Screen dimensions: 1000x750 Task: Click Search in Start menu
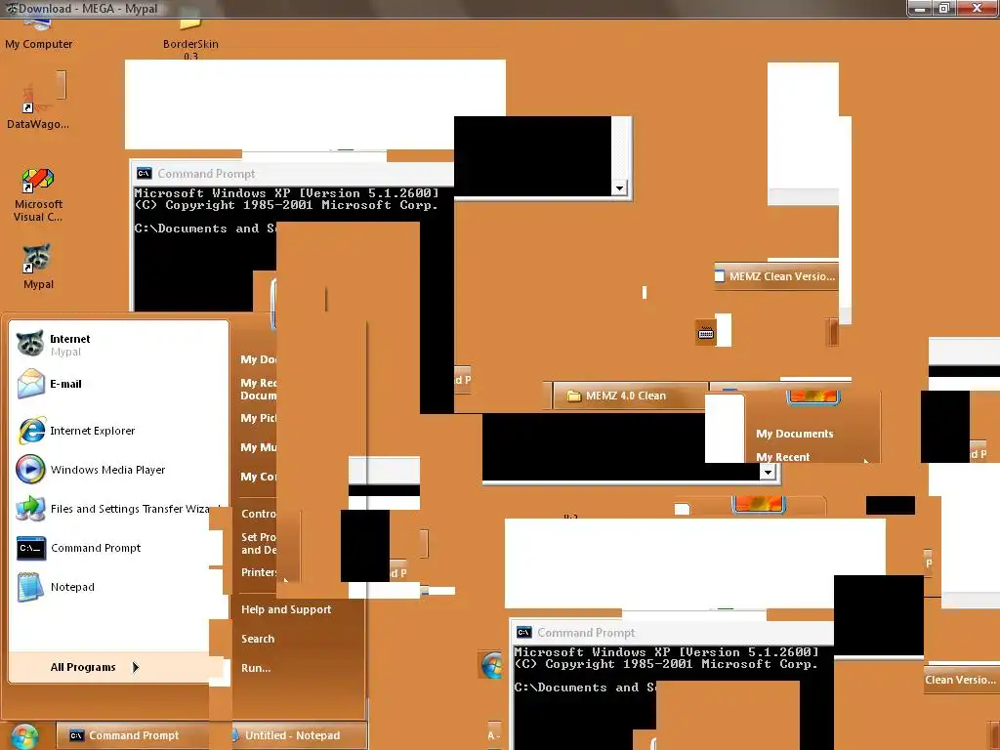(x=258, y=639)
